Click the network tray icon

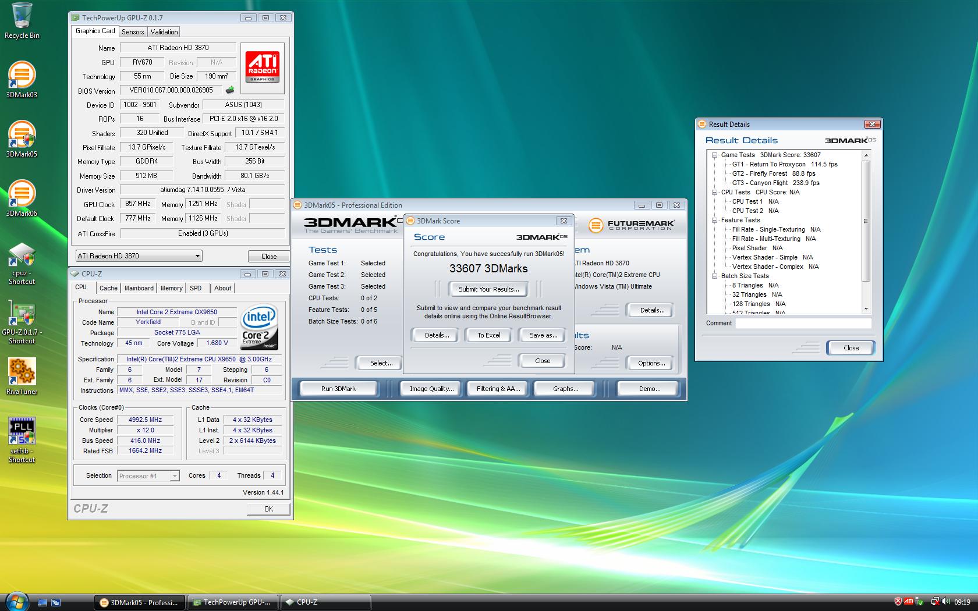point(934,602)
